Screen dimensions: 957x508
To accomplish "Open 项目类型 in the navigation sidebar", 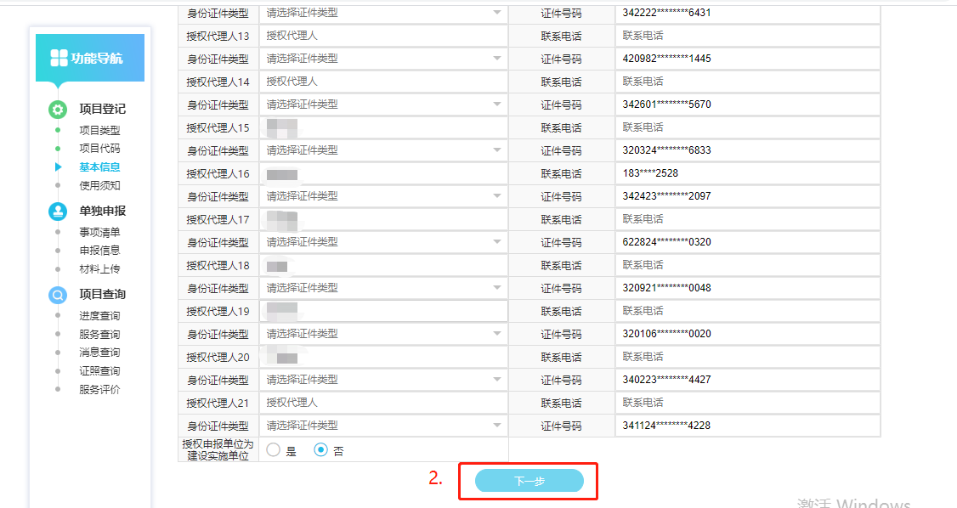I will click(x=99, y=130).
